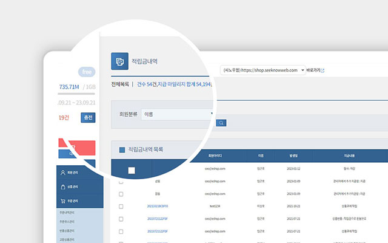Tick the checkbox for order 20211021BCBF93
The width and height of the screenshot is (388, 243).
pyautogui.click(x=121, y=207)
